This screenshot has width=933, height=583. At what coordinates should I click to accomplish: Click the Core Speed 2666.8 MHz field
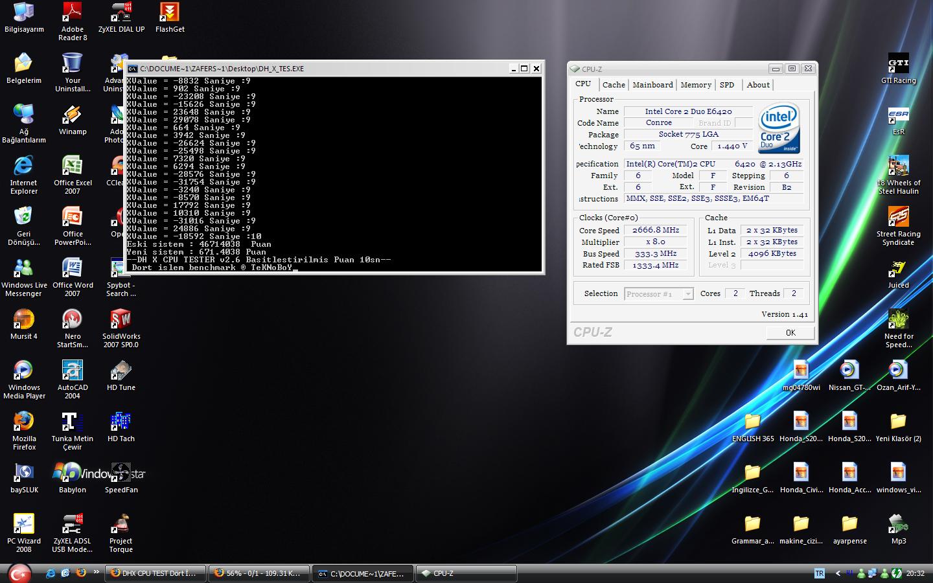tap(656, 230)
